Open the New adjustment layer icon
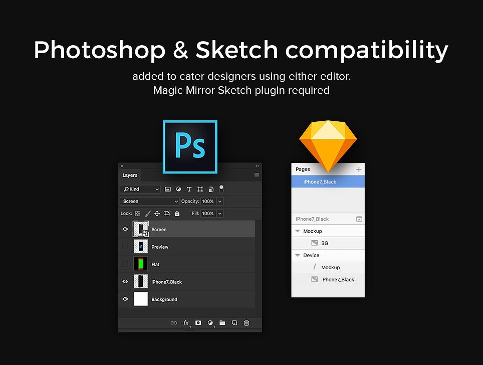This screenshot has height=365, width=483. tap(210, 322)
